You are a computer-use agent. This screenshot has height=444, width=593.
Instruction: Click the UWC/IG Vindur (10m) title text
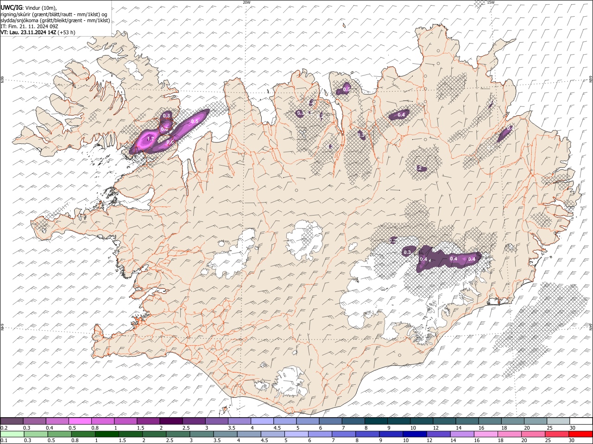pyautogui.click(x=29, y=8)
